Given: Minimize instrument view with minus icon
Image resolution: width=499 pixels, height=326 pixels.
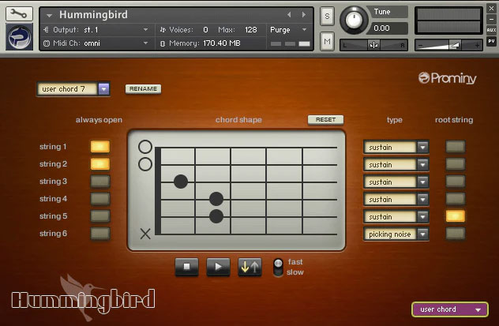Looking at the screenshot, I should pyautogui.click(x=491, y=19).
